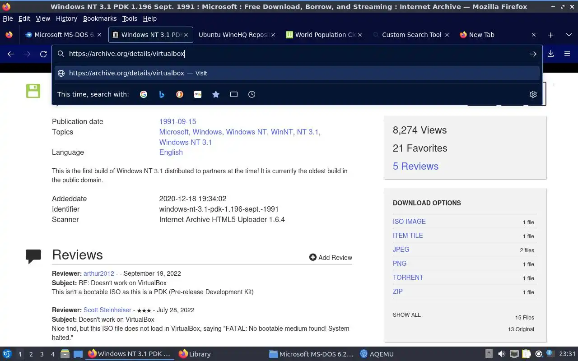Viewport: 578px width, 361px height.
Task: Open a new tab with plus button
Action: tap(550, 35)
